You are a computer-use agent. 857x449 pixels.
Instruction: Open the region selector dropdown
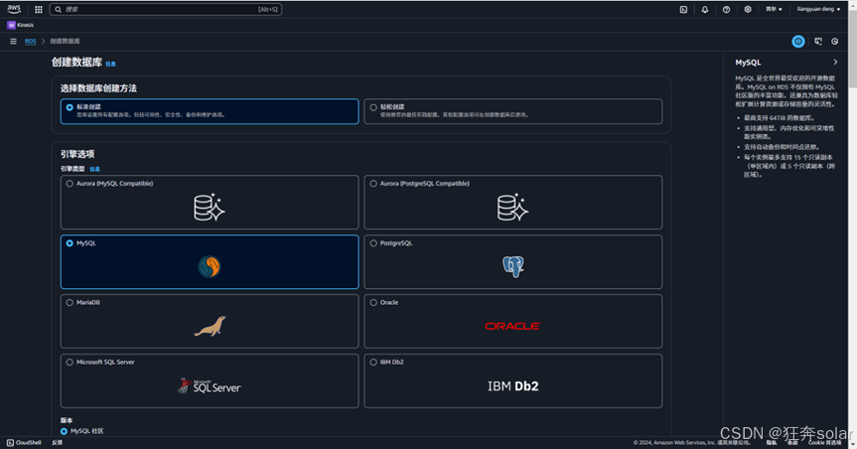point(774,9)
